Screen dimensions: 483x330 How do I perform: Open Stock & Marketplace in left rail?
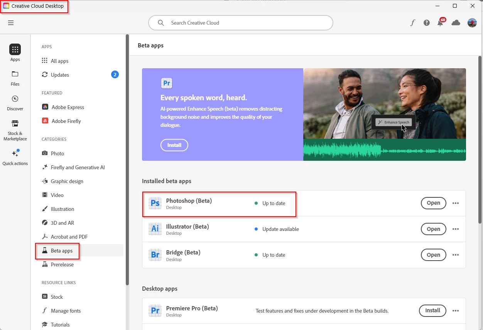coord(15,130)
